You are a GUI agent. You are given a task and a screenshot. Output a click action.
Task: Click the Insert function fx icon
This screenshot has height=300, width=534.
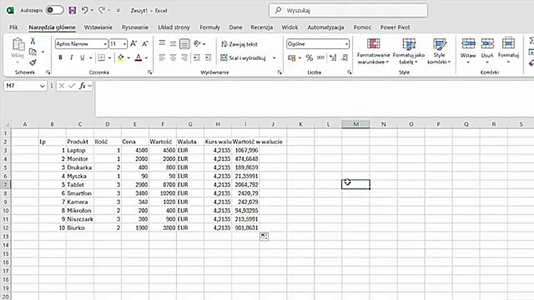83,86
